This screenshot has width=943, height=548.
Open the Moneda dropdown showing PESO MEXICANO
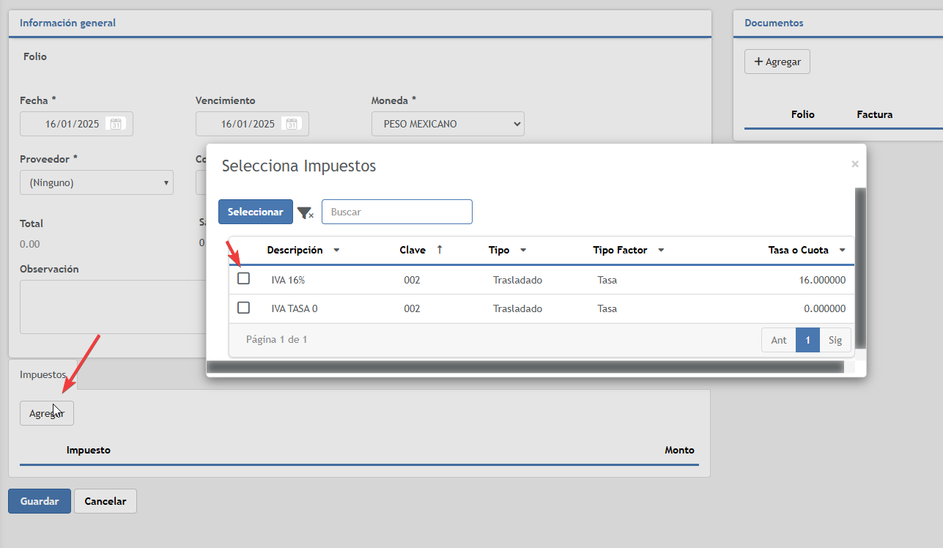tap(448, 124)
